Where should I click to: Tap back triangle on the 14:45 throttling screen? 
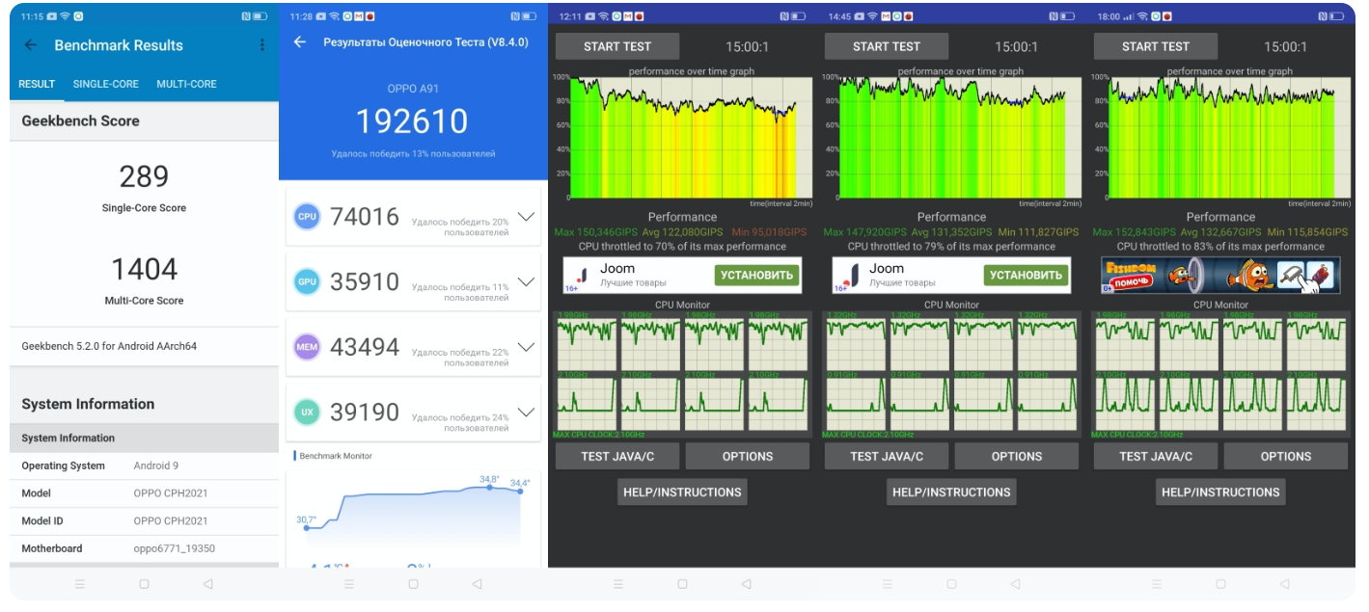tap(1015, 584)
